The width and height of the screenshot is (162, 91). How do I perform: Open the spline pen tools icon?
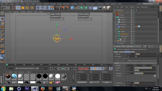[x=77, y=8]
